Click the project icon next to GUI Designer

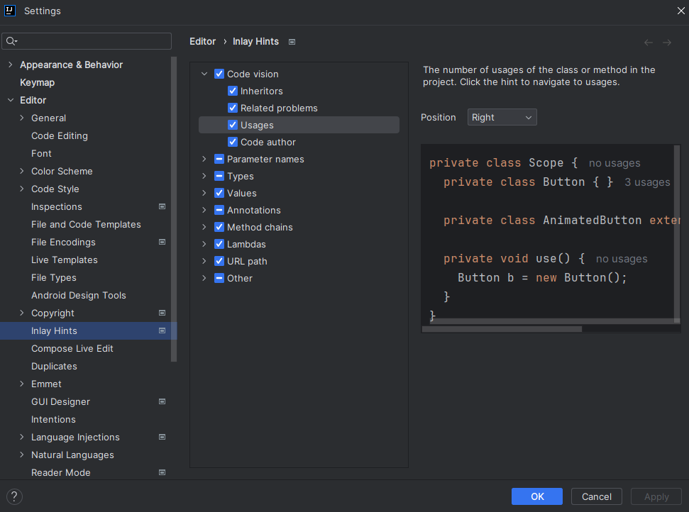click(162, 401)
